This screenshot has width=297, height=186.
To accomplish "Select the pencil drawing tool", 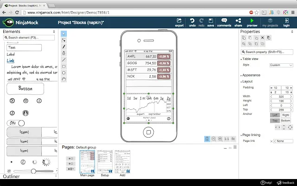I will pos(64,46).
